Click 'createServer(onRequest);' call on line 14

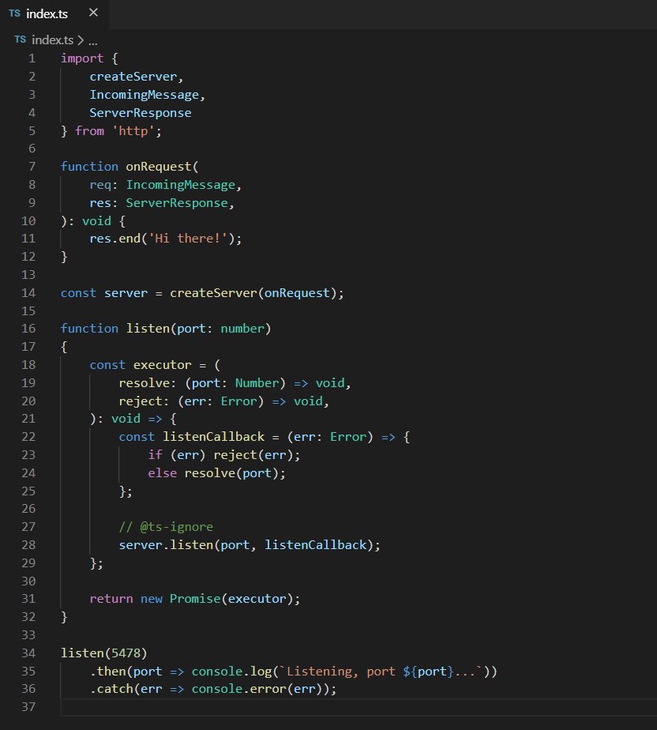[x=257, y=293]
